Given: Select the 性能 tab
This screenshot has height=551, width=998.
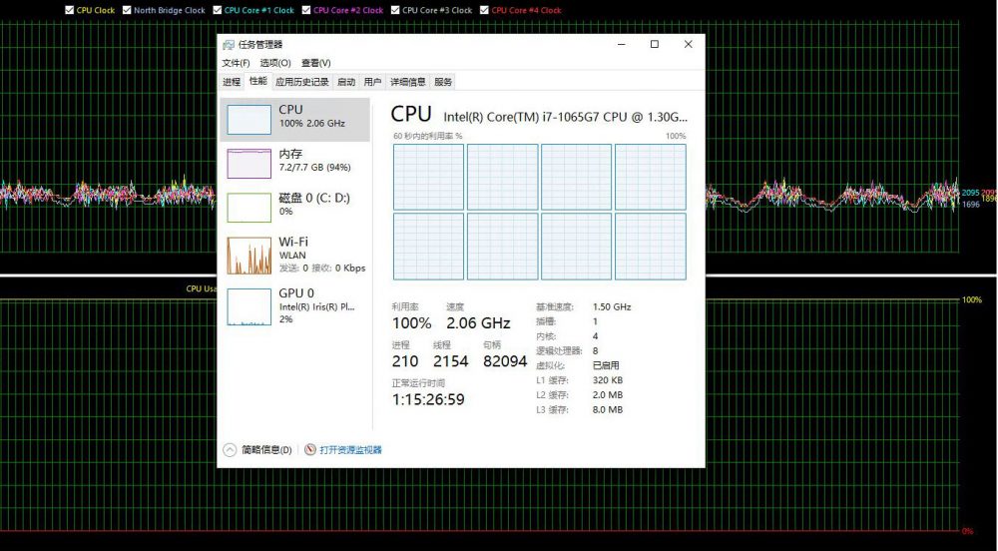Looking at the screenshot, I should coord(257,81).
